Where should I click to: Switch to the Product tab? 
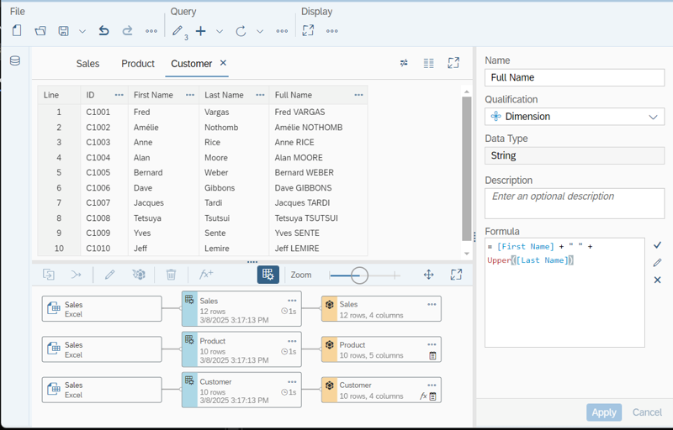pyautogui.click(x=137, y=64)
